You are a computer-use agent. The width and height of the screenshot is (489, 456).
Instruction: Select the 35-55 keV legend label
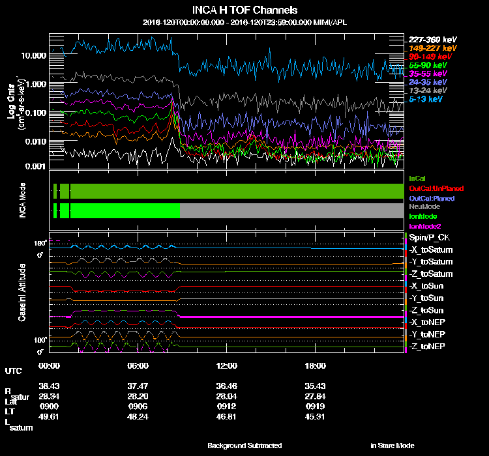click(428, 74)
